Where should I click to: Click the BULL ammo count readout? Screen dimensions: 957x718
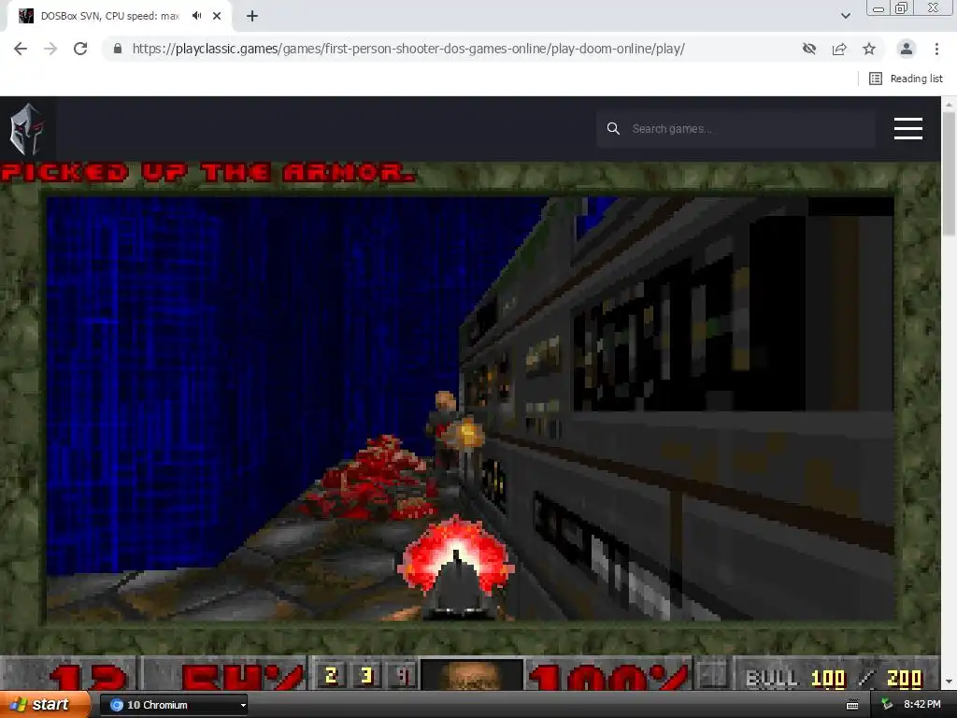pyautogui.click(x=834, y=679)
